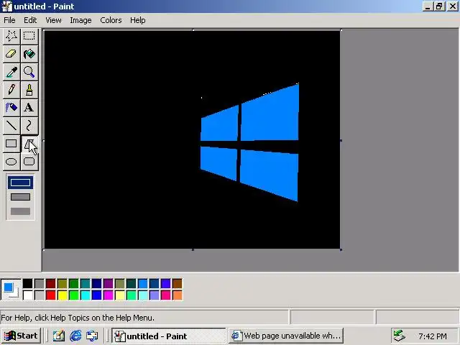Screen dimensions: 460x345
Task: Choose the Pencil tool
Action: coord(11,90)
